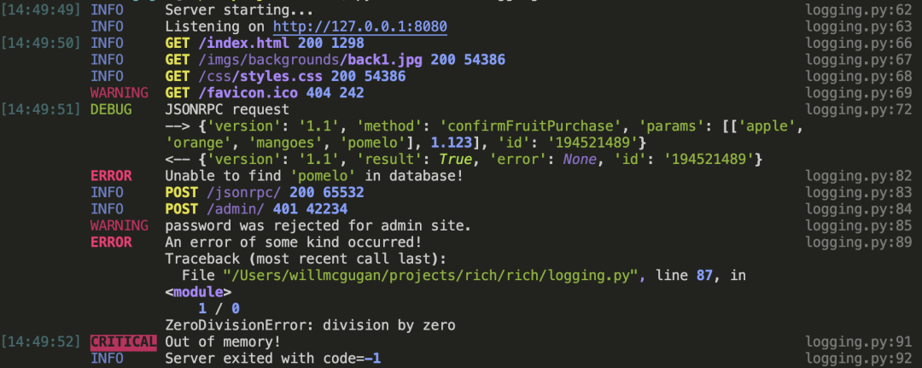
Task: Click the logging.py:72 source reference
Action: 858,109
